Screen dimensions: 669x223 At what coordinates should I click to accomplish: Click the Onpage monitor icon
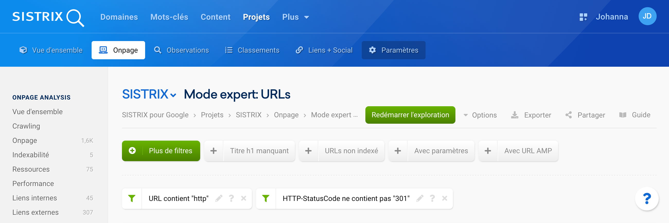click(103, 50)
